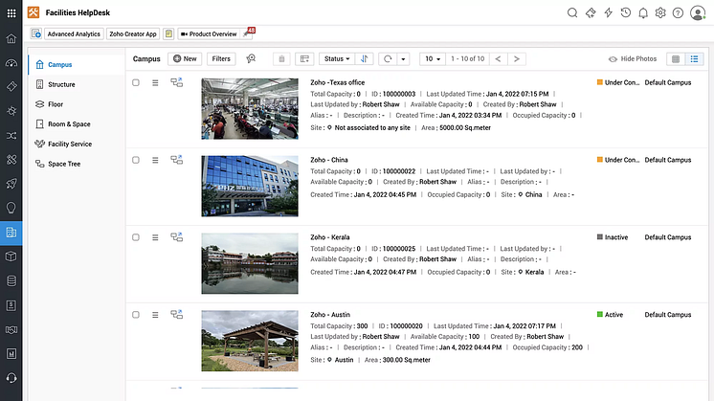714x401 pixels.
Task: Open the Room & Space section
Action: (x=69, y=123)
